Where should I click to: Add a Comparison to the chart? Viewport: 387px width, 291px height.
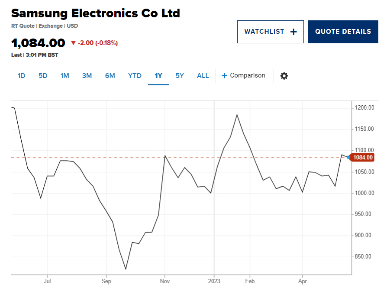(243, 75)
